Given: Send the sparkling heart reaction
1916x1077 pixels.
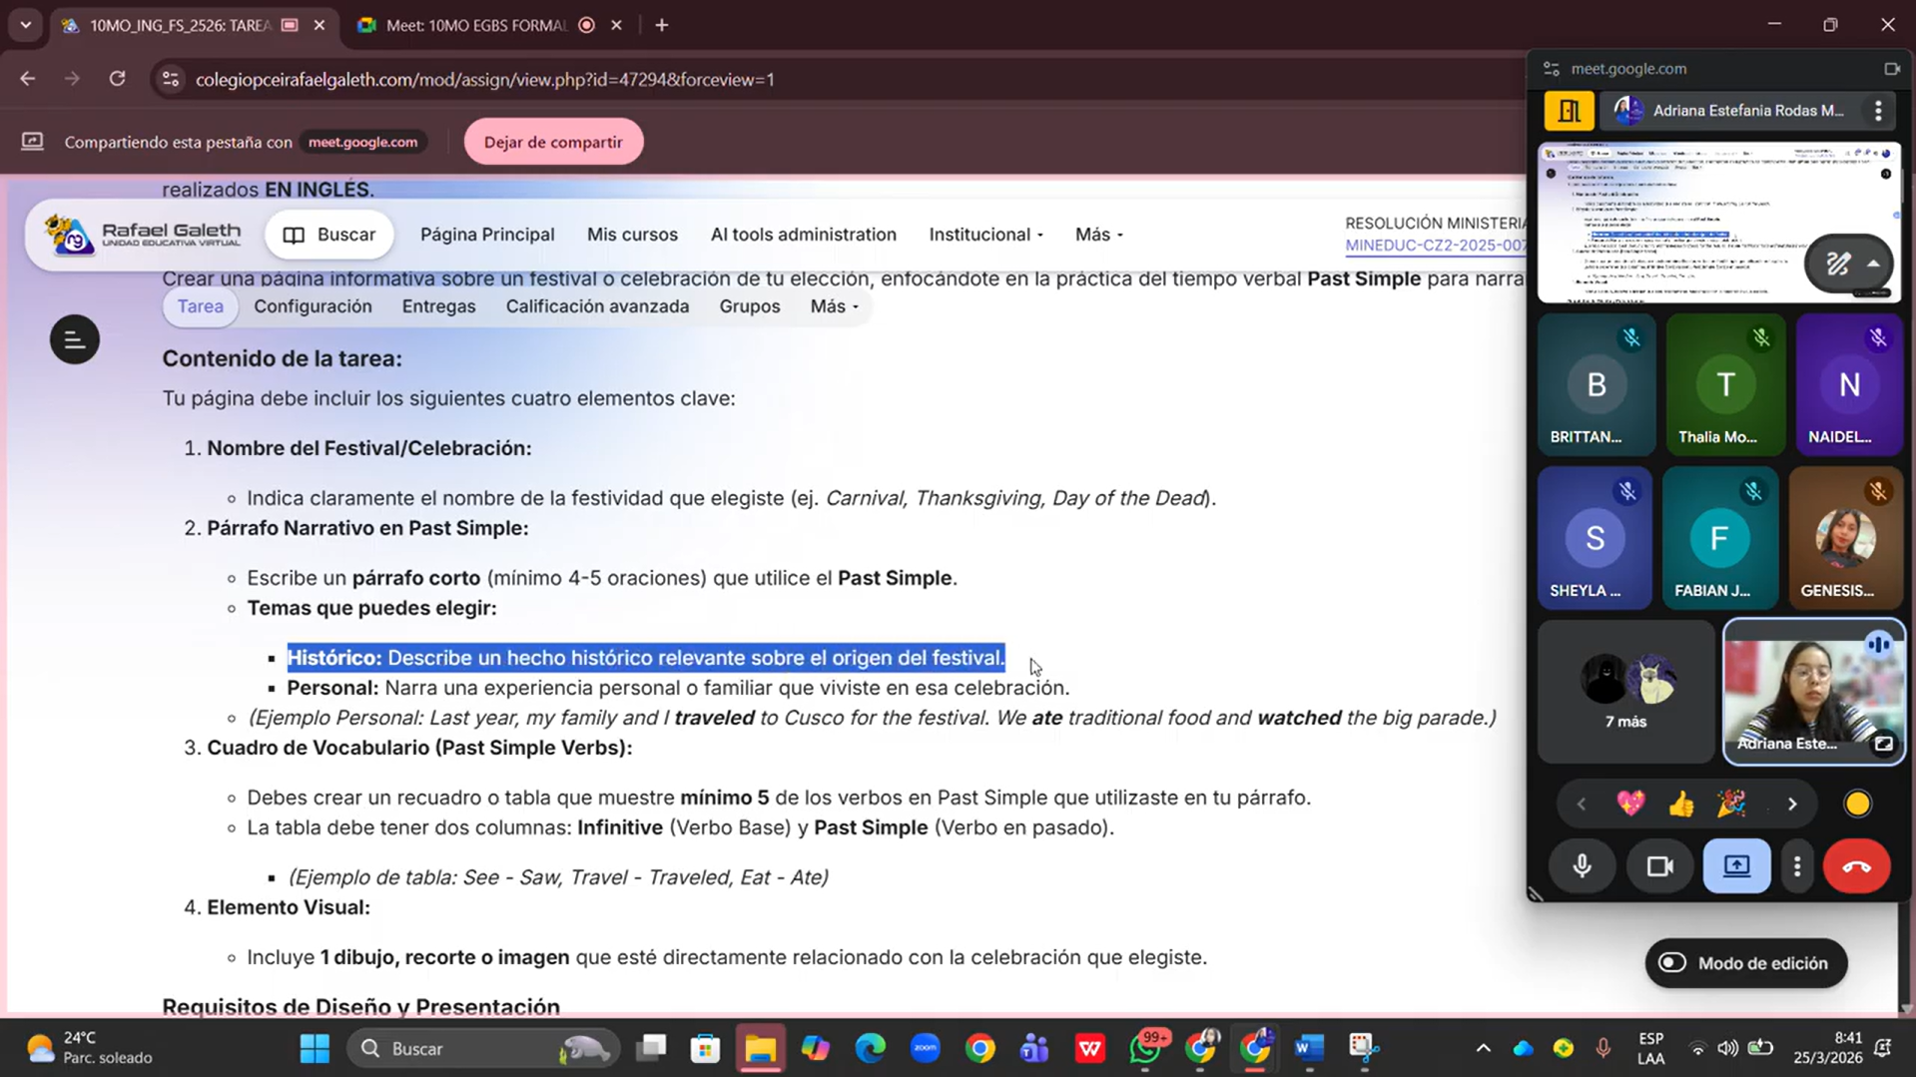Looking at the screenshot, I should pos(1630,804).
